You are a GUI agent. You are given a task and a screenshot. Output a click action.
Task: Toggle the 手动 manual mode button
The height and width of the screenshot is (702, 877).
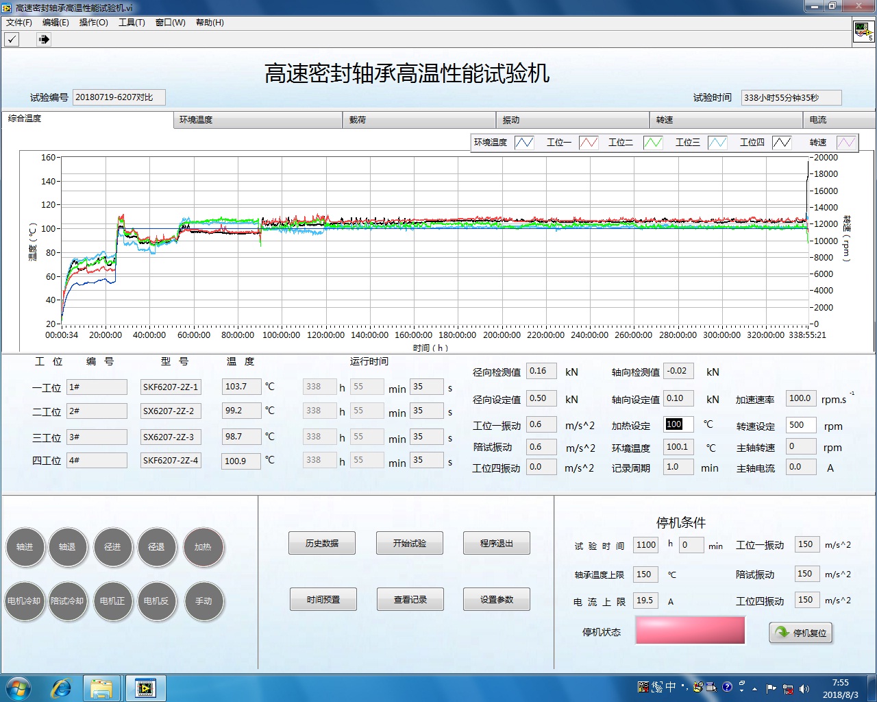point(203,601)
